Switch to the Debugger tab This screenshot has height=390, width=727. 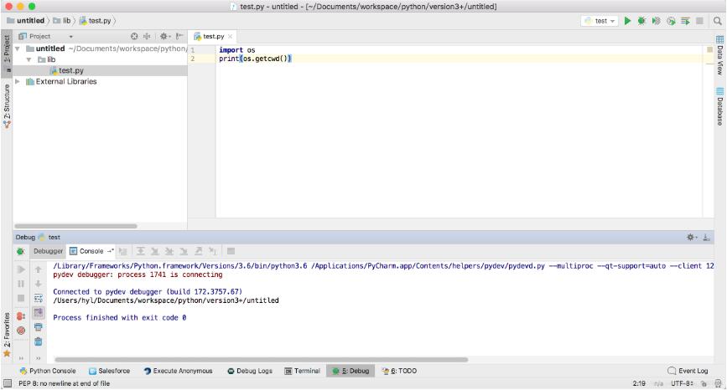(x=48, y=251)
